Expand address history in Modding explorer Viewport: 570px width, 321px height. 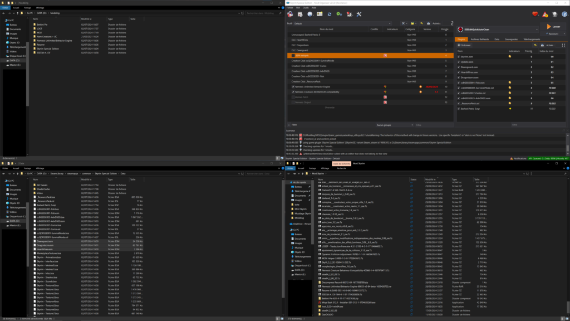(239, 13)
